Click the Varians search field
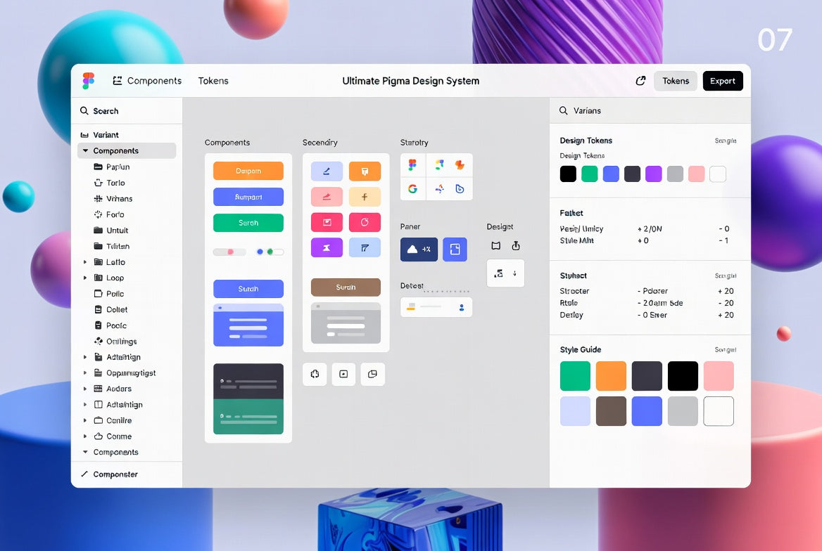 point(650,110)
